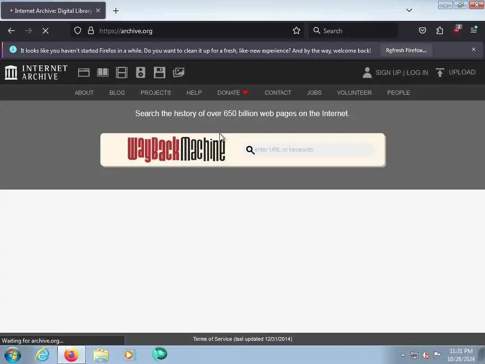
Task: Launch Internet Explorer from taskbar
Action: [x=42, y=355]
